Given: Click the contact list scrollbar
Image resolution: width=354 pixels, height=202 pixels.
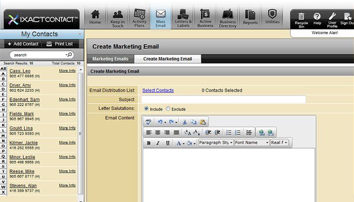Looking at the screenshot, I should pos(80,133).
